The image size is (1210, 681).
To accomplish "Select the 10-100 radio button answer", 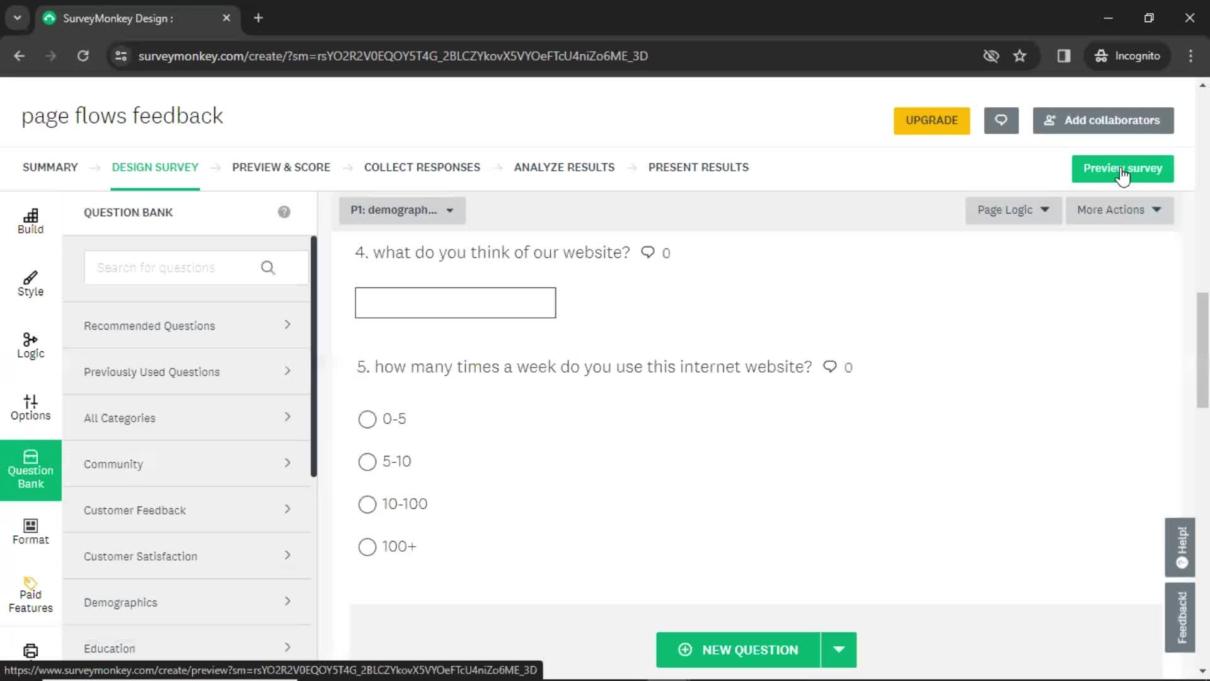I will click(367, 504).
